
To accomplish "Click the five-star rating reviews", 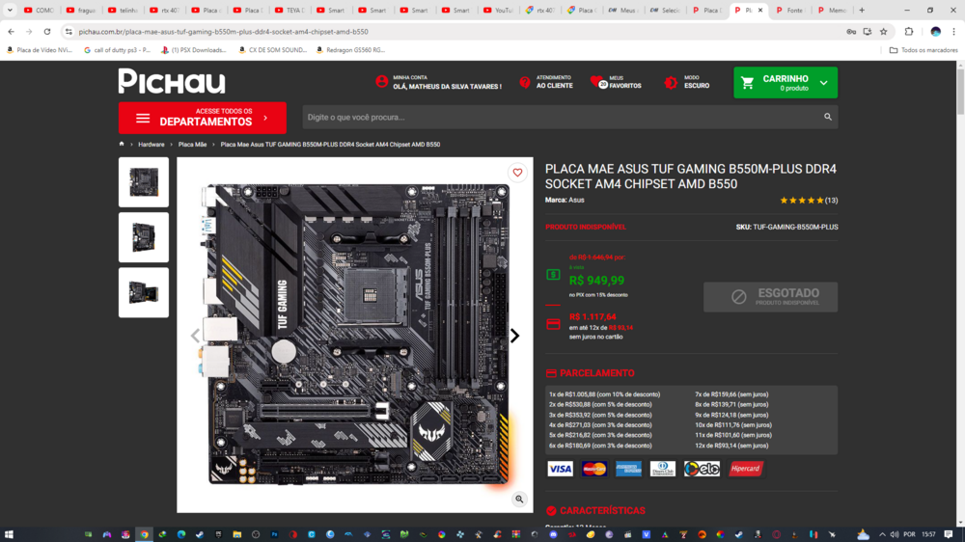I will click(802, 201).
